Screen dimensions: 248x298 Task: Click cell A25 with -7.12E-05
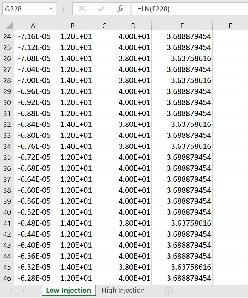[x=33, y=47]
